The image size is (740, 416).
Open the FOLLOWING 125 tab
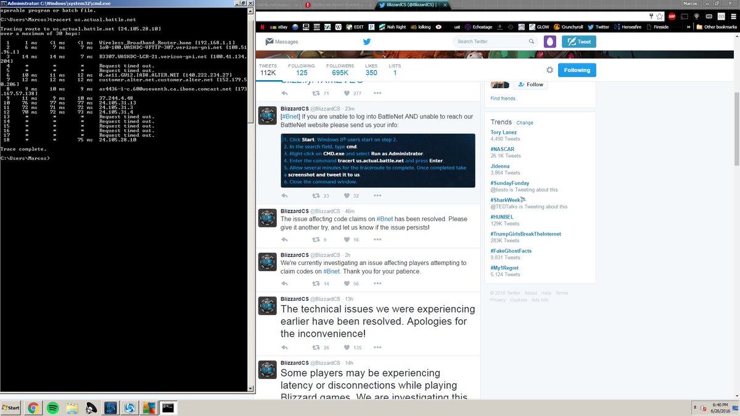[x=301, y=70]
